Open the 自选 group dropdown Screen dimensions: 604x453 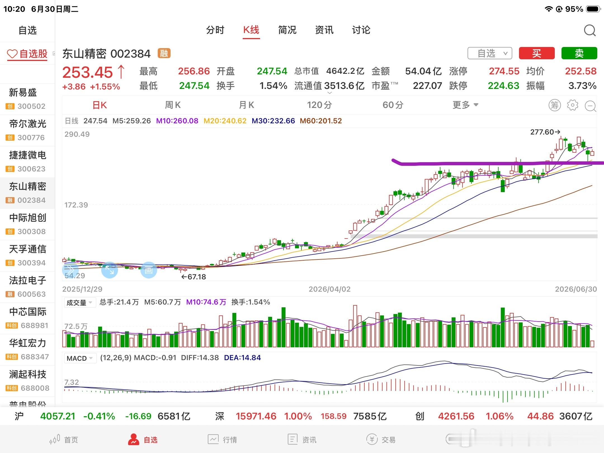[490, 53]
